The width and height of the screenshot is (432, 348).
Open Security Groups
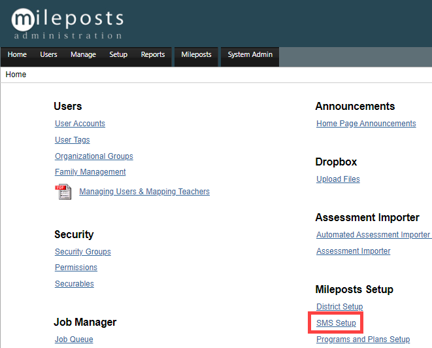point(82,251)
